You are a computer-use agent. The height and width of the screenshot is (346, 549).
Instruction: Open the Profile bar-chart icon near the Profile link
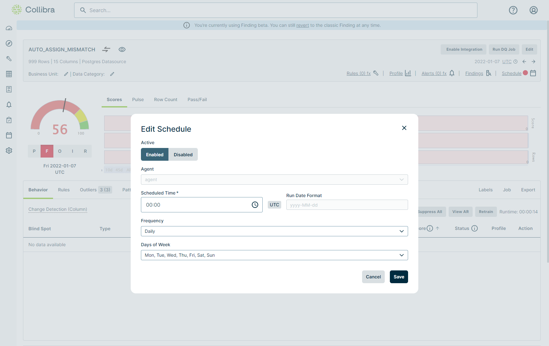point(408,73)
